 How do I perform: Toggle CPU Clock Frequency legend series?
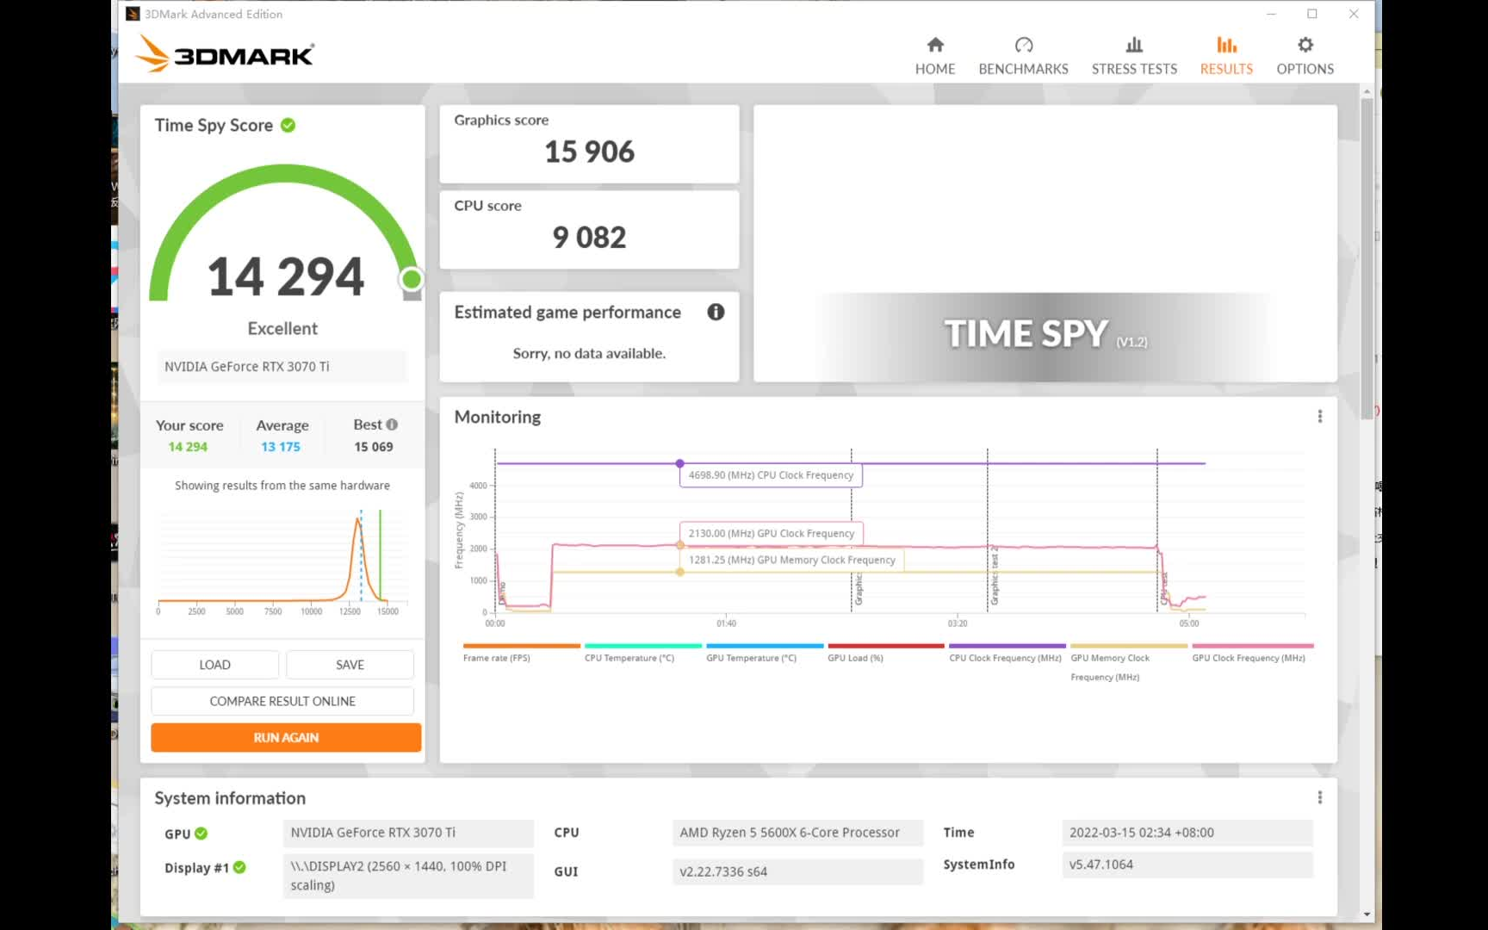click(x=1007, y=653)
